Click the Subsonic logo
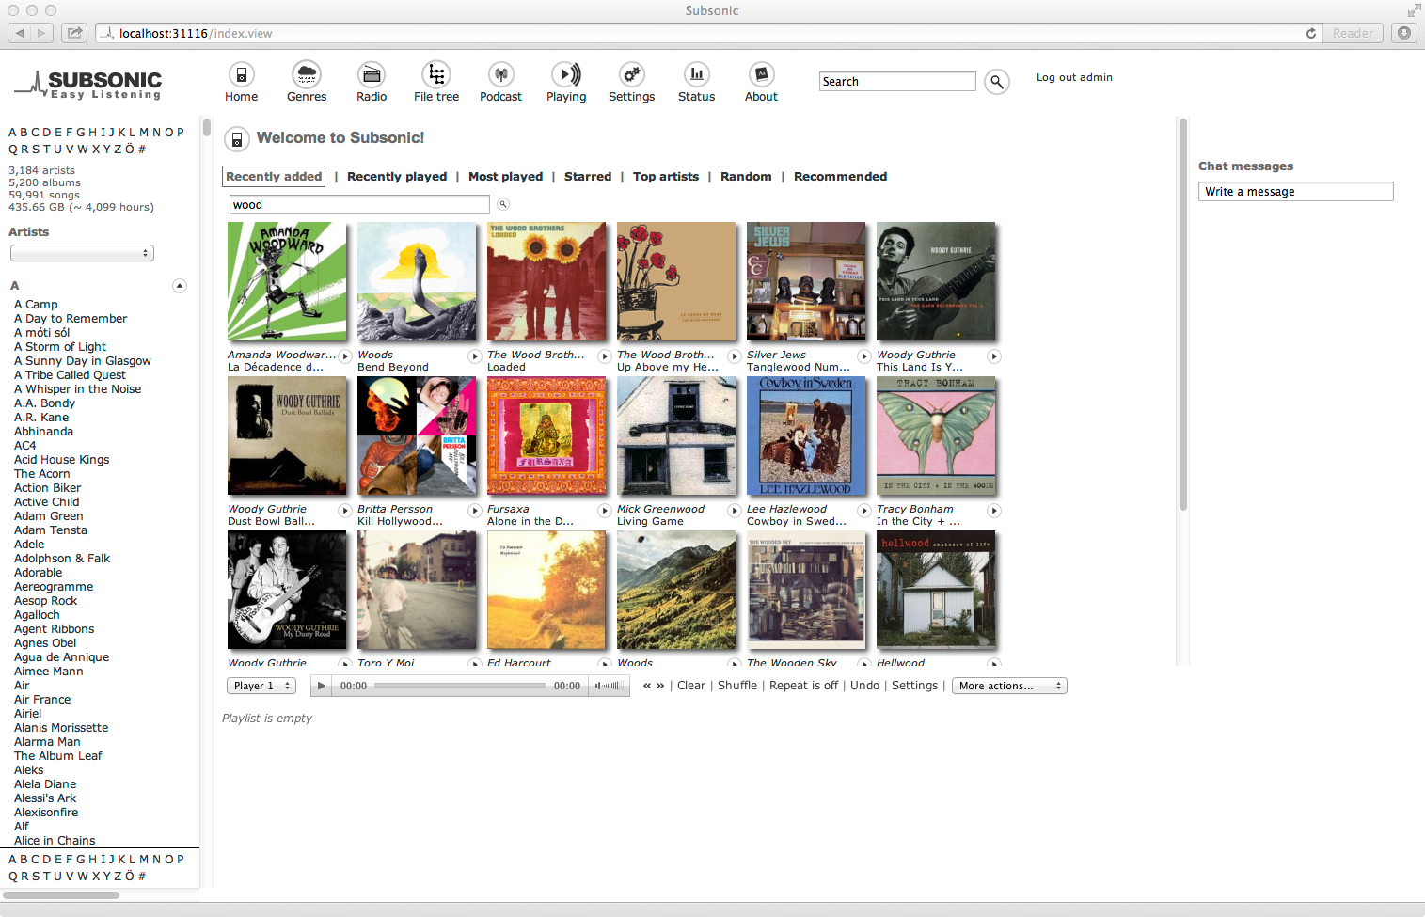The image size is (1425, 917). click(x=87, y=85)
